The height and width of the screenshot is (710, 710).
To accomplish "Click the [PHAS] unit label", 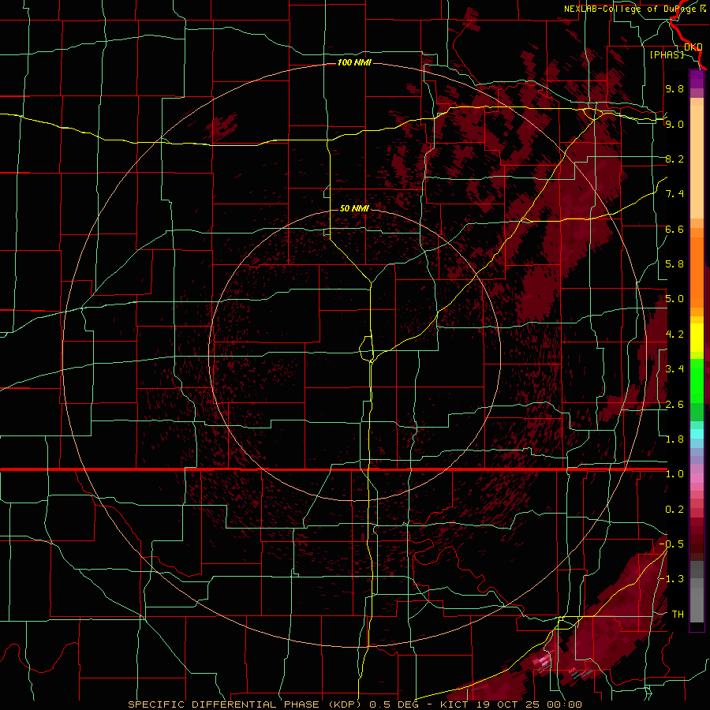I will pos(667,54).
